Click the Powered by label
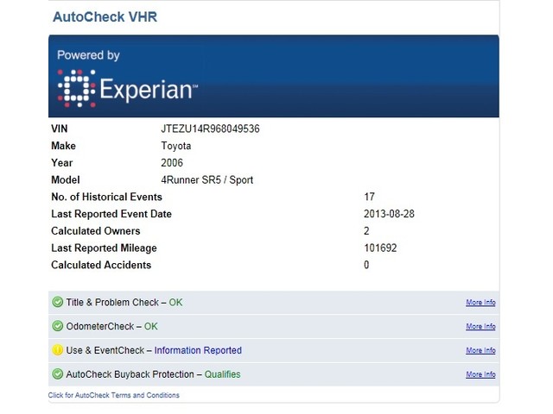Viewport: 553px width, 414px height. tap(88, 55)
